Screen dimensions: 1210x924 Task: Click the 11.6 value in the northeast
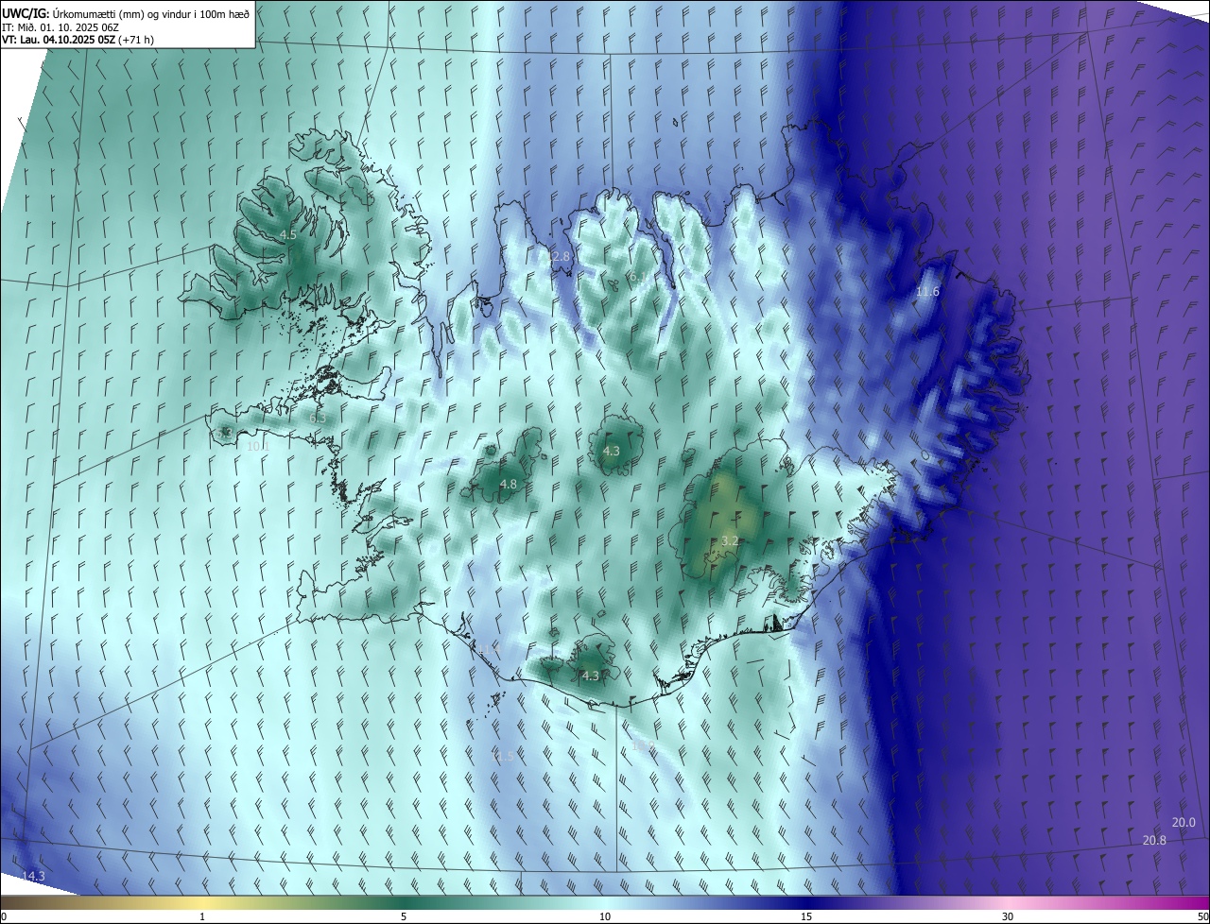927,292
